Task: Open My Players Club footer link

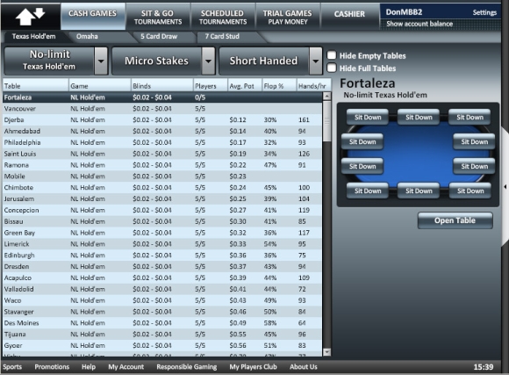Action: pos(254,367)
